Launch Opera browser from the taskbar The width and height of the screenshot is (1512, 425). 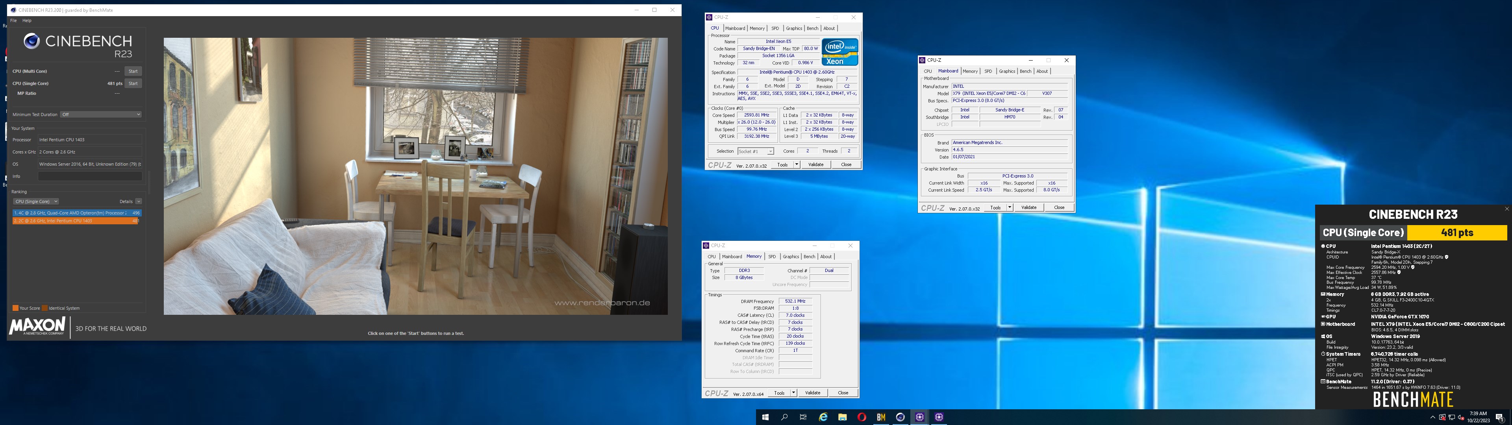[x=862, y=418]
